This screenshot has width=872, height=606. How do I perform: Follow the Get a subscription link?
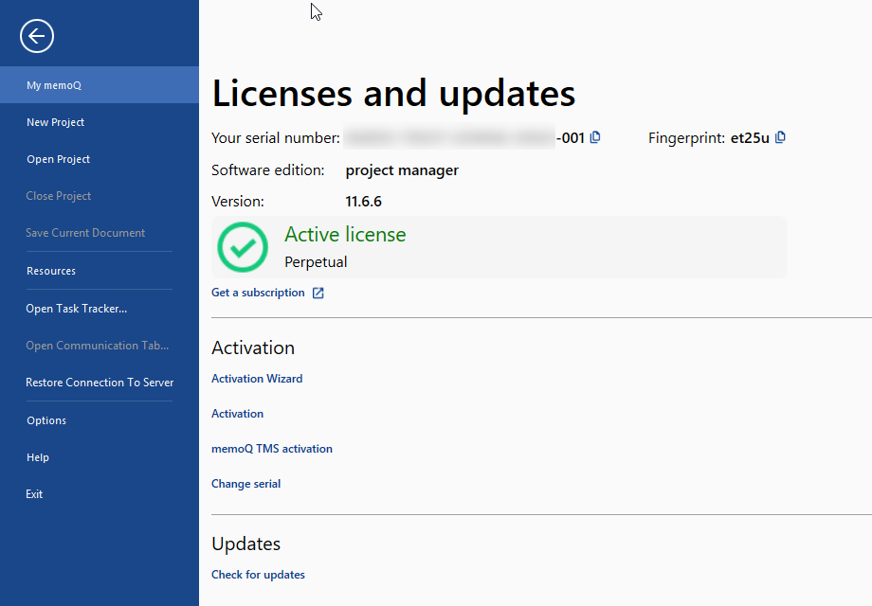click(x=258, y=293)
